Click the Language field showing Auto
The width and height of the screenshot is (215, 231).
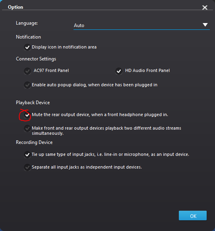[x=141, y=25]
